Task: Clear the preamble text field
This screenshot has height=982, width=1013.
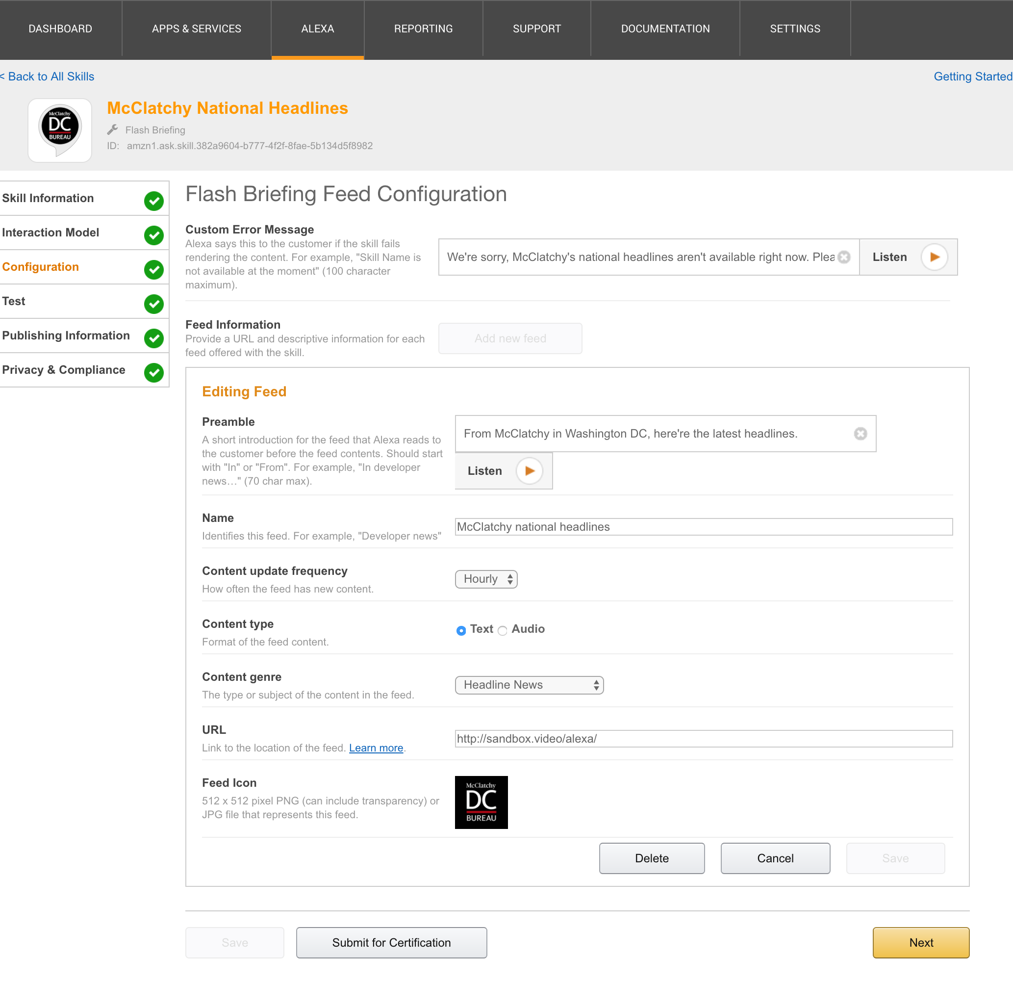Action: tap(860, 433)
